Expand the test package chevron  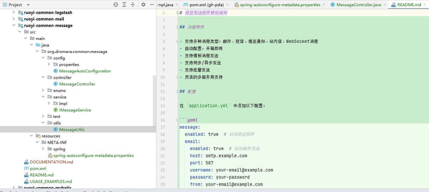tap(43, 117)
